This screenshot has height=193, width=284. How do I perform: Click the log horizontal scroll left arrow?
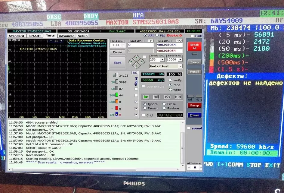point(10,169)
